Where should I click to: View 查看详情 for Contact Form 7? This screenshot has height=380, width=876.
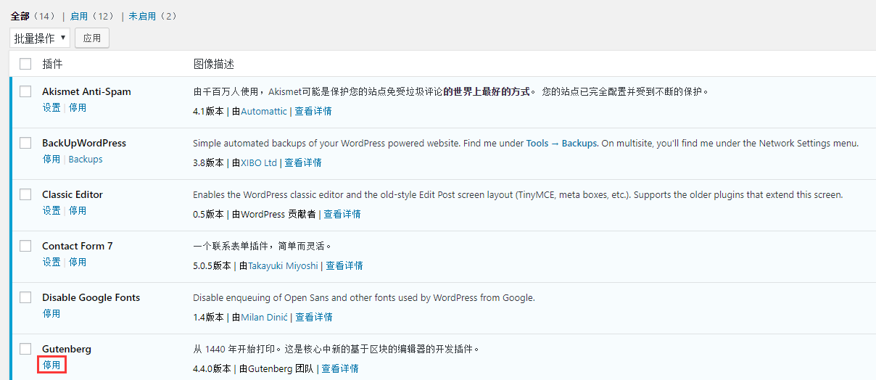(x=344, y=265)
